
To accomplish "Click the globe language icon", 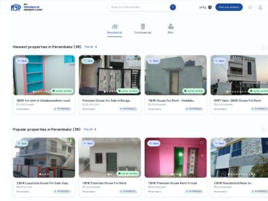I will point(210,7).
